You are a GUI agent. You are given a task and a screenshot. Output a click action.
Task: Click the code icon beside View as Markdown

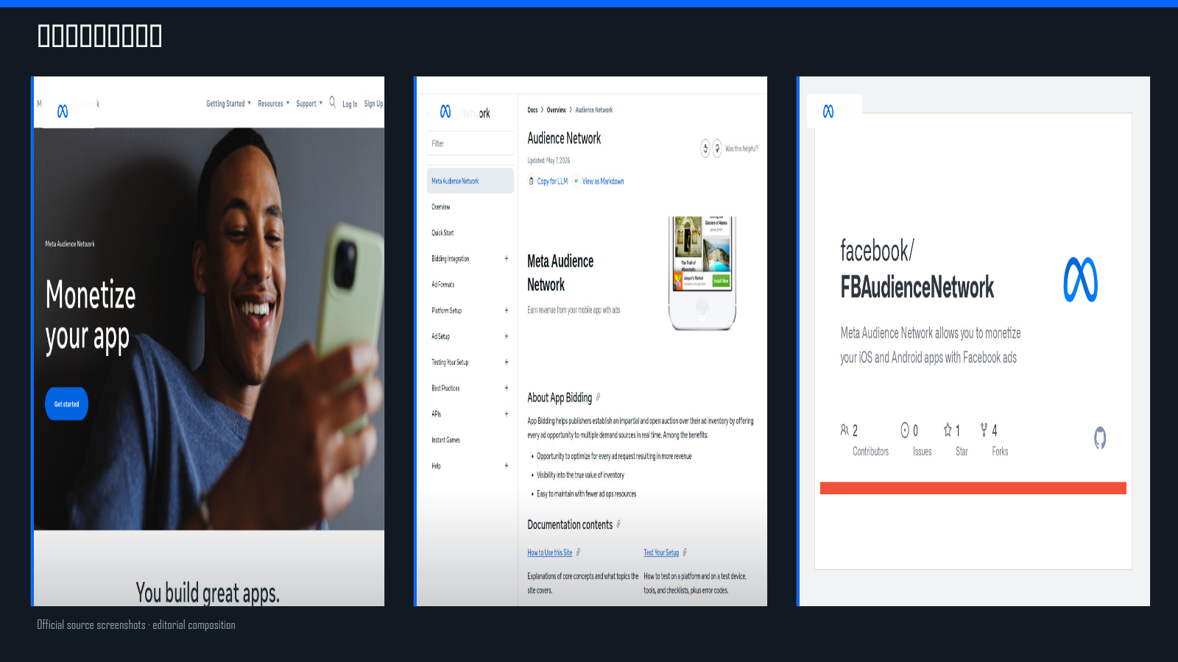click(x=576, y=181)
